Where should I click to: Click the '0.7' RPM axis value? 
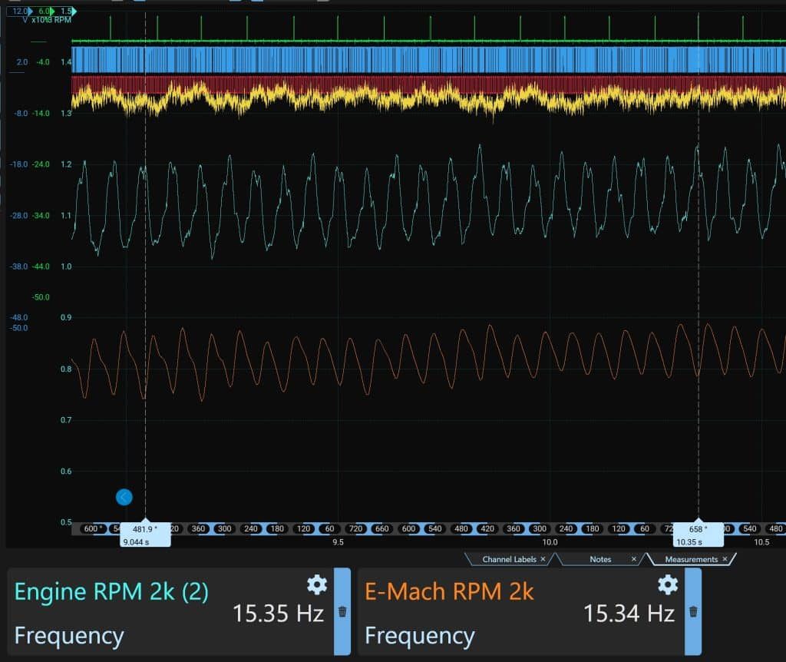tap(66, 420)
